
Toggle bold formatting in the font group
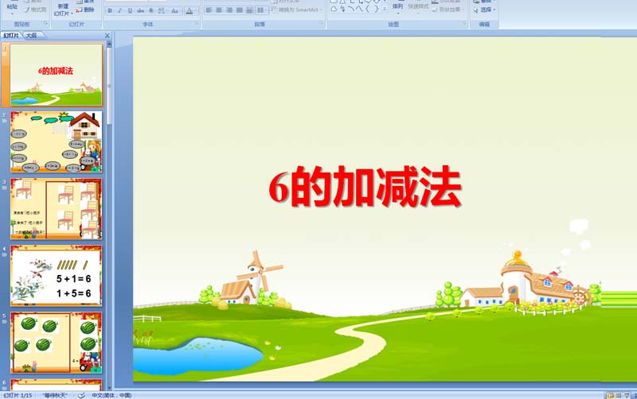(x=110, y=10)
